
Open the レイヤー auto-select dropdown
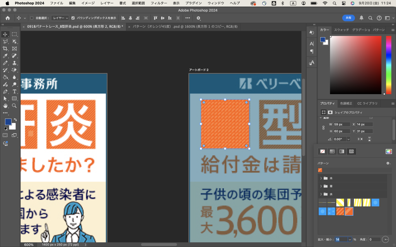(60, 18)
